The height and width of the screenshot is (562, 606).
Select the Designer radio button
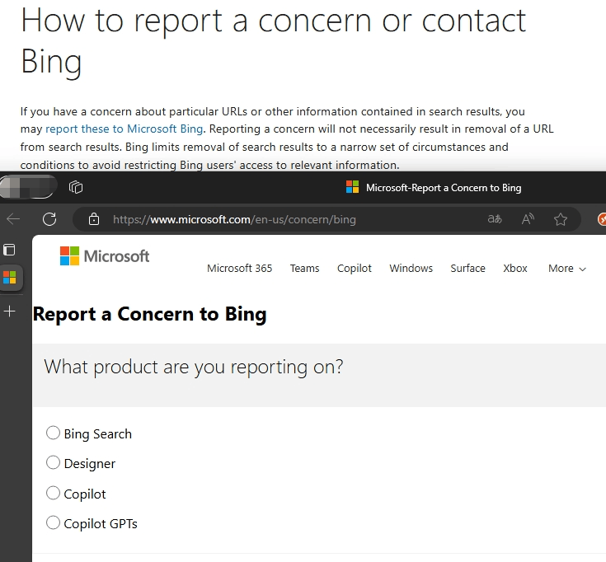click(x=53, y=463)
